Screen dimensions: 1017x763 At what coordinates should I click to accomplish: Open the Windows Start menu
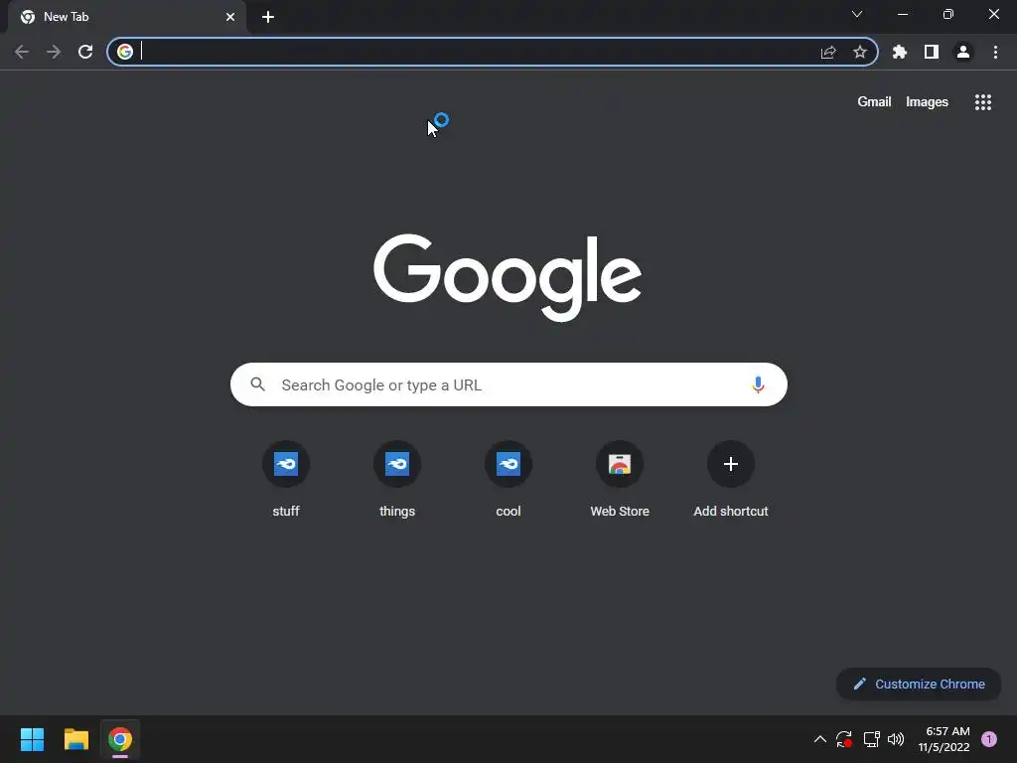(32, 739)
